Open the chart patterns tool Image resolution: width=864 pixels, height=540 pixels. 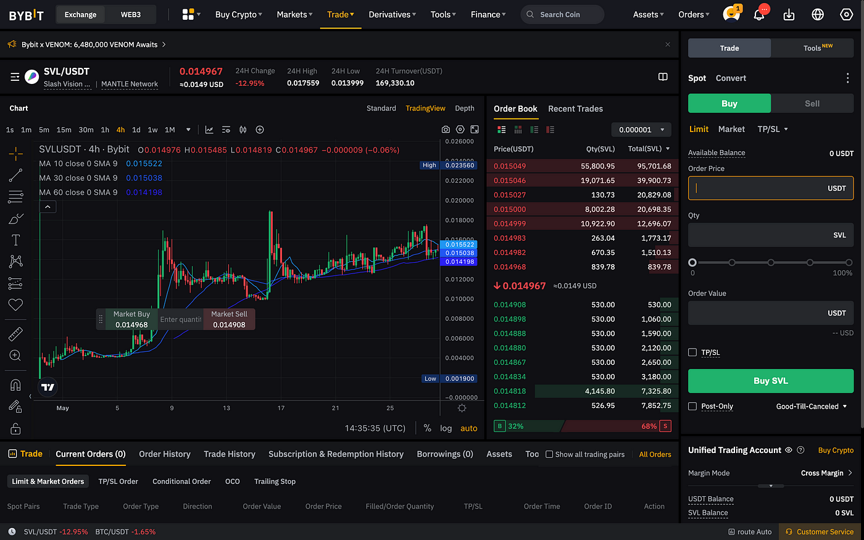15,262
